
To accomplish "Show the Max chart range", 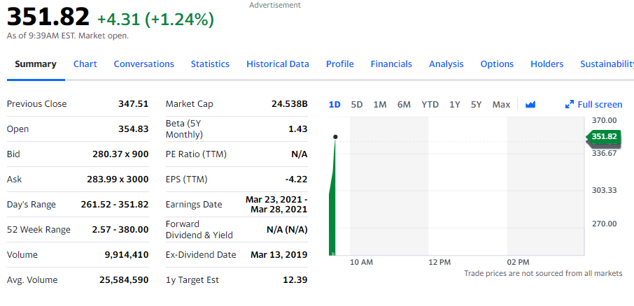I will (x=501, y=105).
